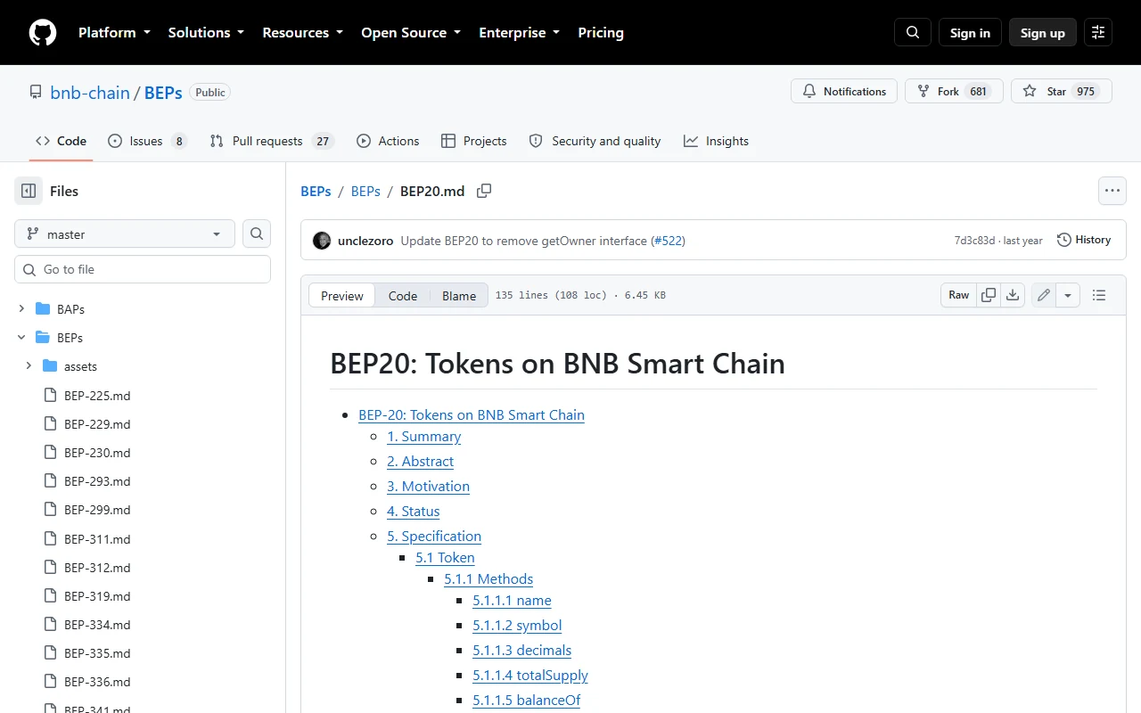The image size is (1141, 713).
Task: Jump to 5.1.1.4 totalSupply section
Action: [530, 676]
